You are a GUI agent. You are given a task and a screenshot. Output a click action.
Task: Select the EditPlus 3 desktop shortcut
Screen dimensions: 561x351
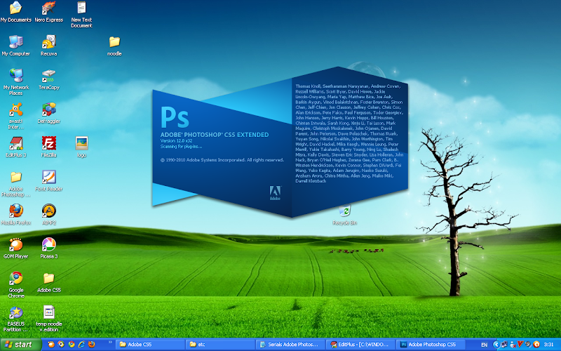click(x=15, y=147)
